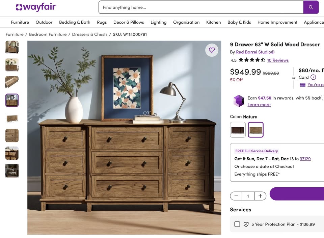The width and height of the screenshot is (324, 238).
Task: Open the Bedding & Bath menu
Action: pyautogui.click(x=75, y=22)
